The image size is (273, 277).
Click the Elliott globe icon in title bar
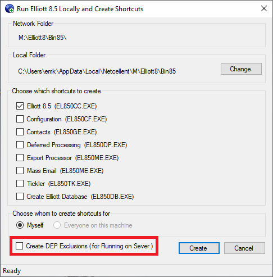point(10,8)
